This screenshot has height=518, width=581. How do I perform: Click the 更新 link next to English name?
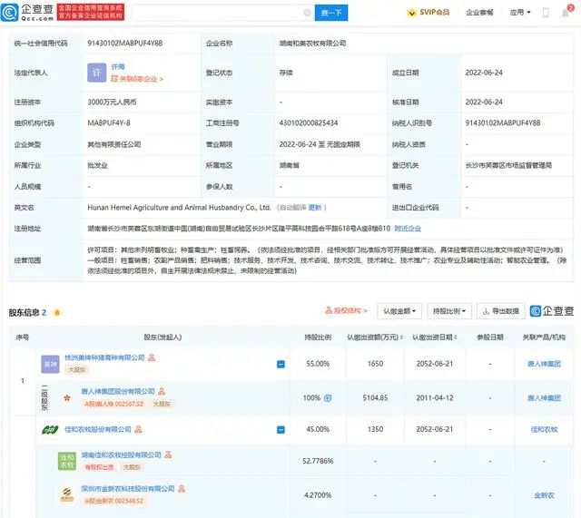(x=315, y=208)
